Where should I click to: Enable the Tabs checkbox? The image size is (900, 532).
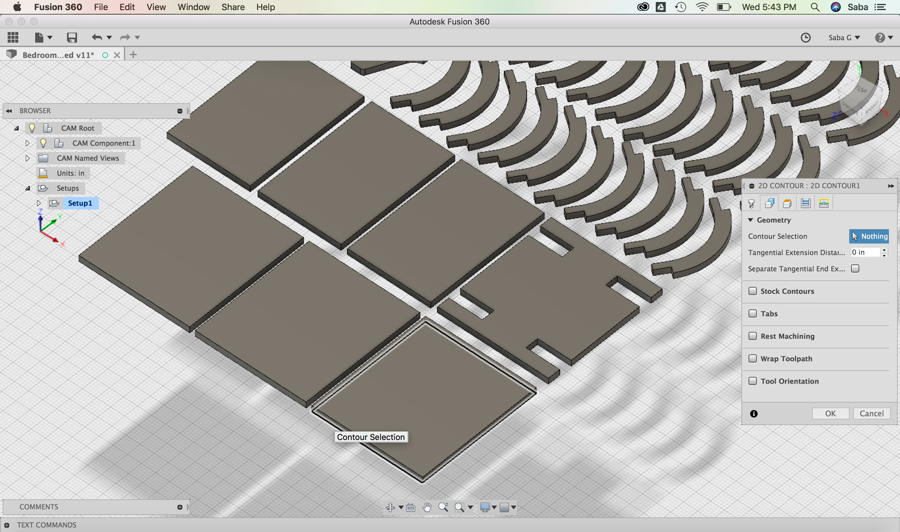753,314
